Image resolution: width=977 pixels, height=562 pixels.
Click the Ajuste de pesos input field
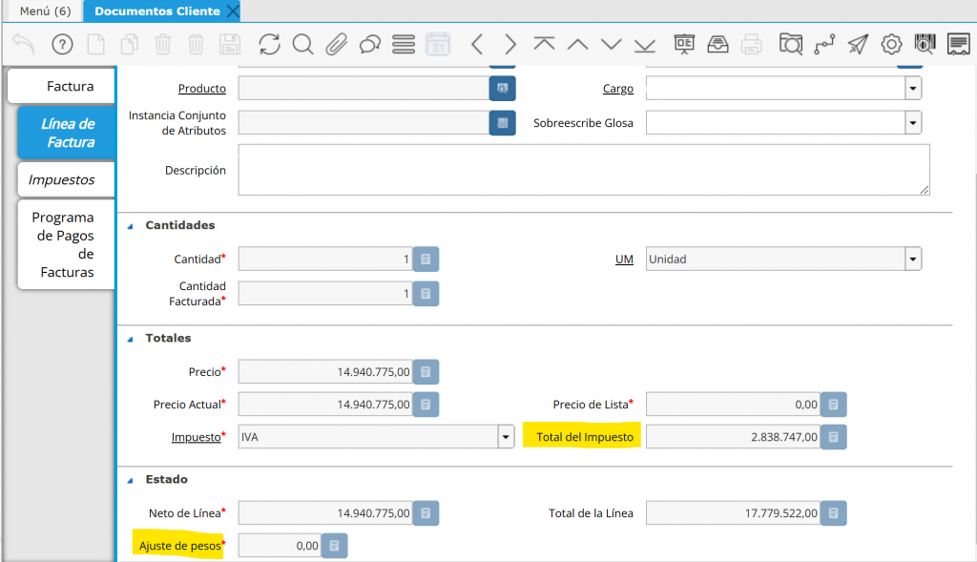pos(280,546)
